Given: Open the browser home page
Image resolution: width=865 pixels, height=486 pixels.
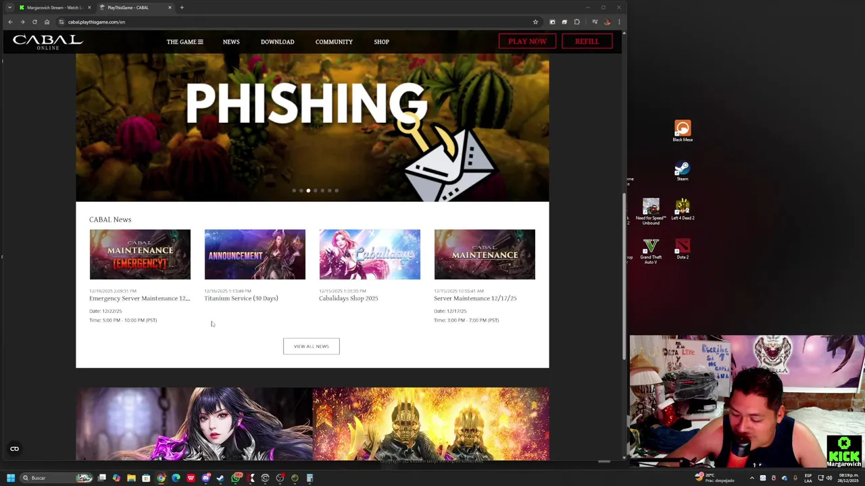Looking at the screenshot, I should point(47,22).
